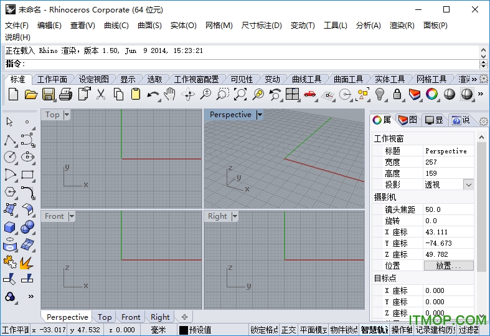Click Zoom window icon
490x336 pixels.
[x=223, y=94]
